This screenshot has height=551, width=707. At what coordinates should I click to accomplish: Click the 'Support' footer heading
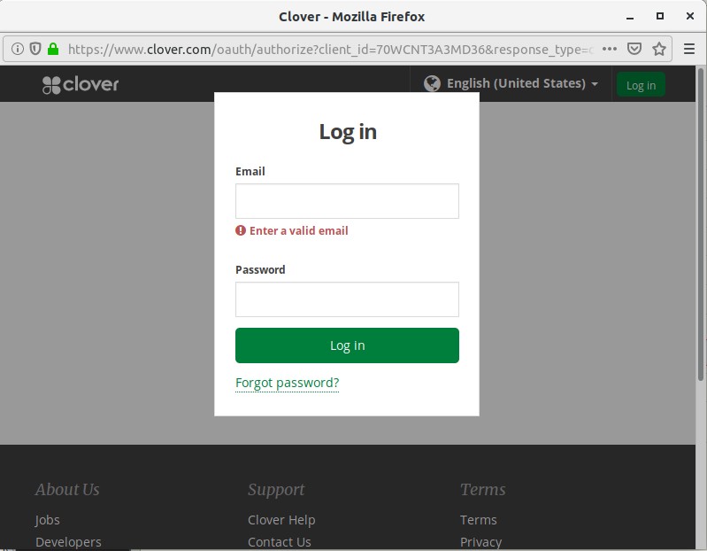(x=276, y=490)
